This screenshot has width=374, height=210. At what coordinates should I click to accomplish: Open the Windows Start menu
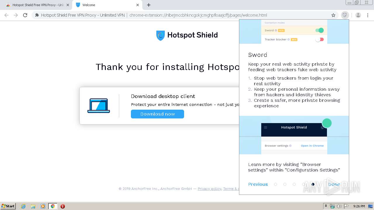pos(8,206)
